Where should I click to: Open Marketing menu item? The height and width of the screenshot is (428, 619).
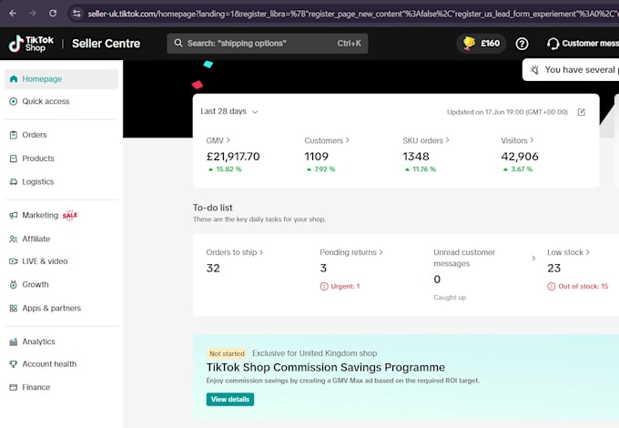(61, 215)
